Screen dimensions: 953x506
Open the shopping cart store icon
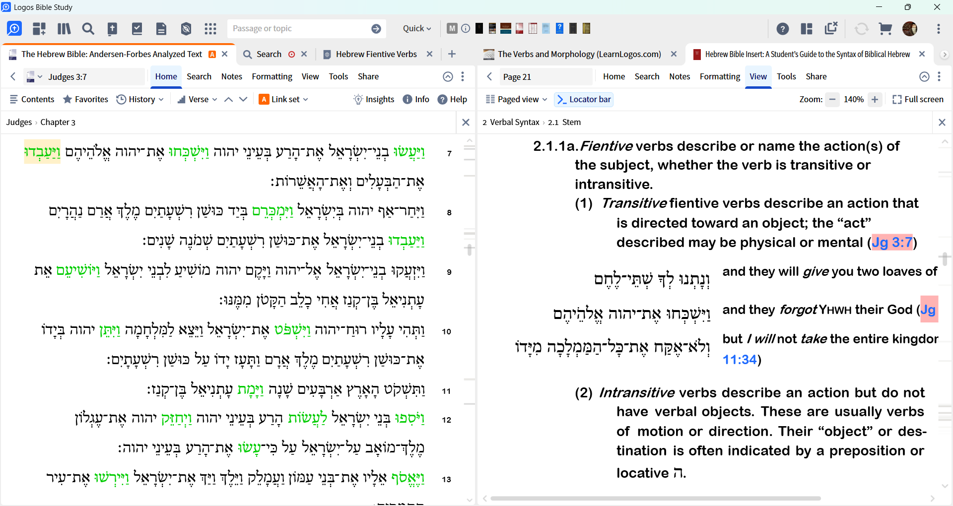pyautogui.click(x=885, y=29)
